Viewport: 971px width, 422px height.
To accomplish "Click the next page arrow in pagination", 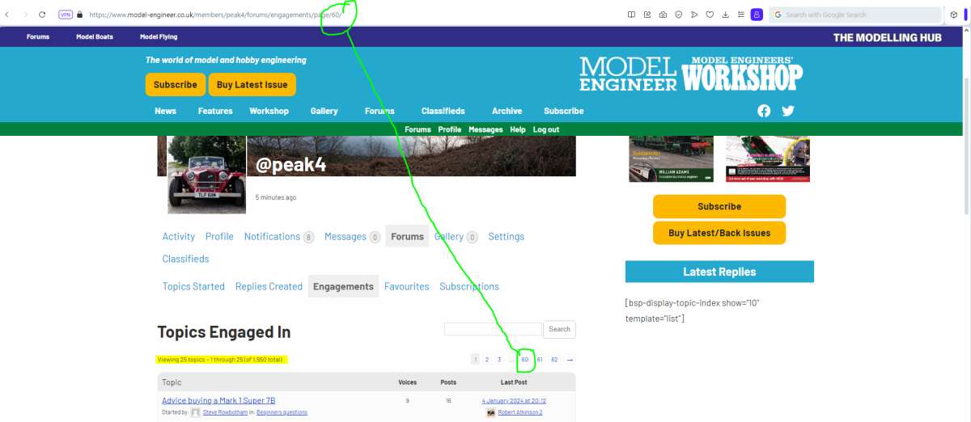I will pyautogui.click(x=570, y=360).
